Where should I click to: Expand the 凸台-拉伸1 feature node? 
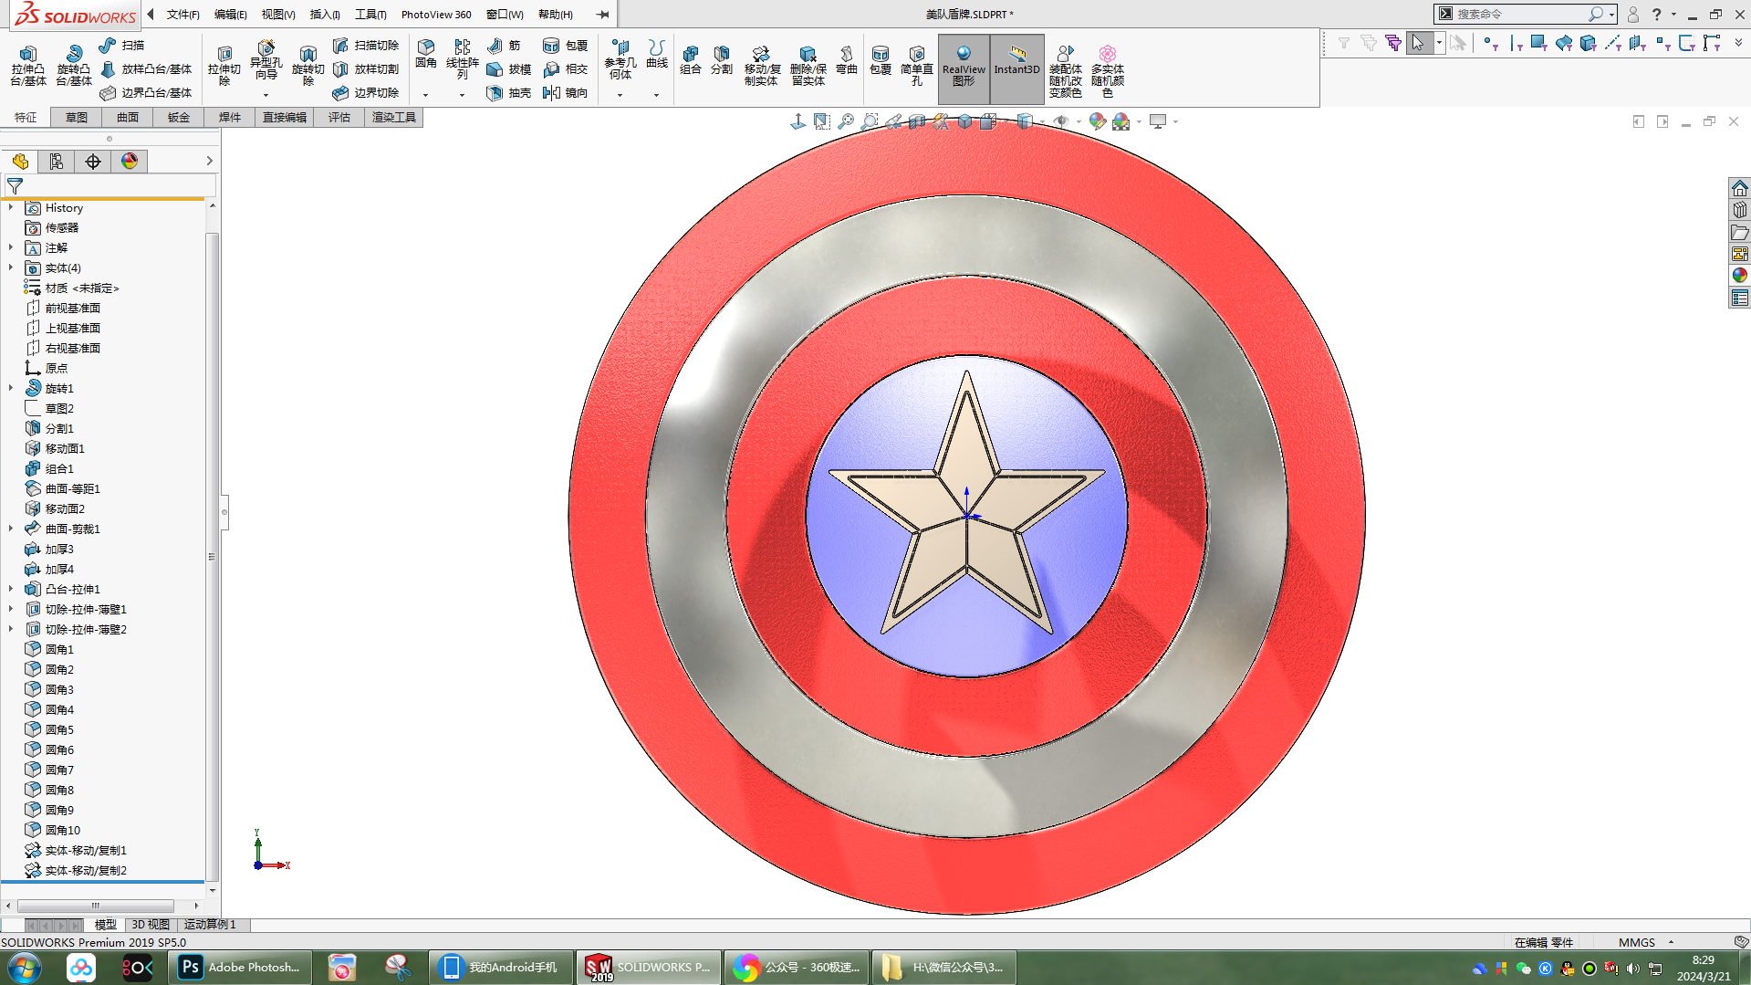pos(11,589)
